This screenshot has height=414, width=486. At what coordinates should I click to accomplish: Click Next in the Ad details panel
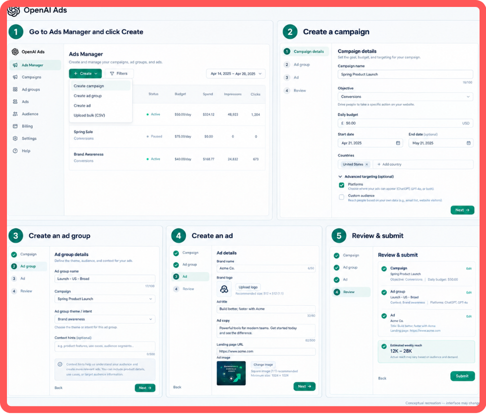click(x=304, y=386)
